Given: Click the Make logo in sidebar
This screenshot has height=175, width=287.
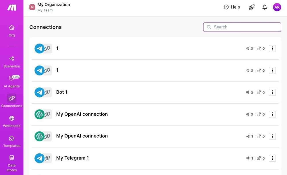Looking at the screenshot, I should click(12, 7).
